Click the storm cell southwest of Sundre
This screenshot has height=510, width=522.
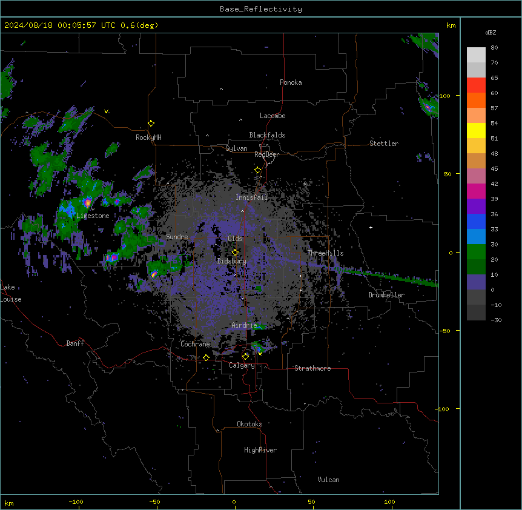tap(154, 274)
